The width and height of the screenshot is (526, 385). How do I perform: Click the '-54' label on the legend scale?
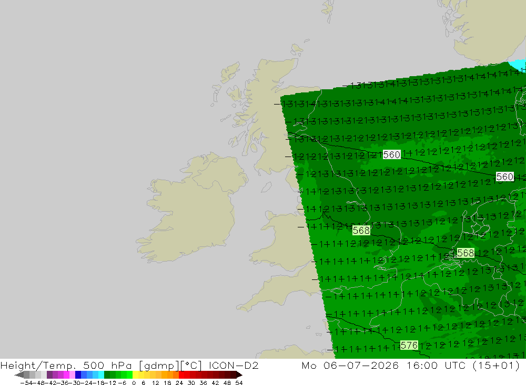[x=26, y=383]
